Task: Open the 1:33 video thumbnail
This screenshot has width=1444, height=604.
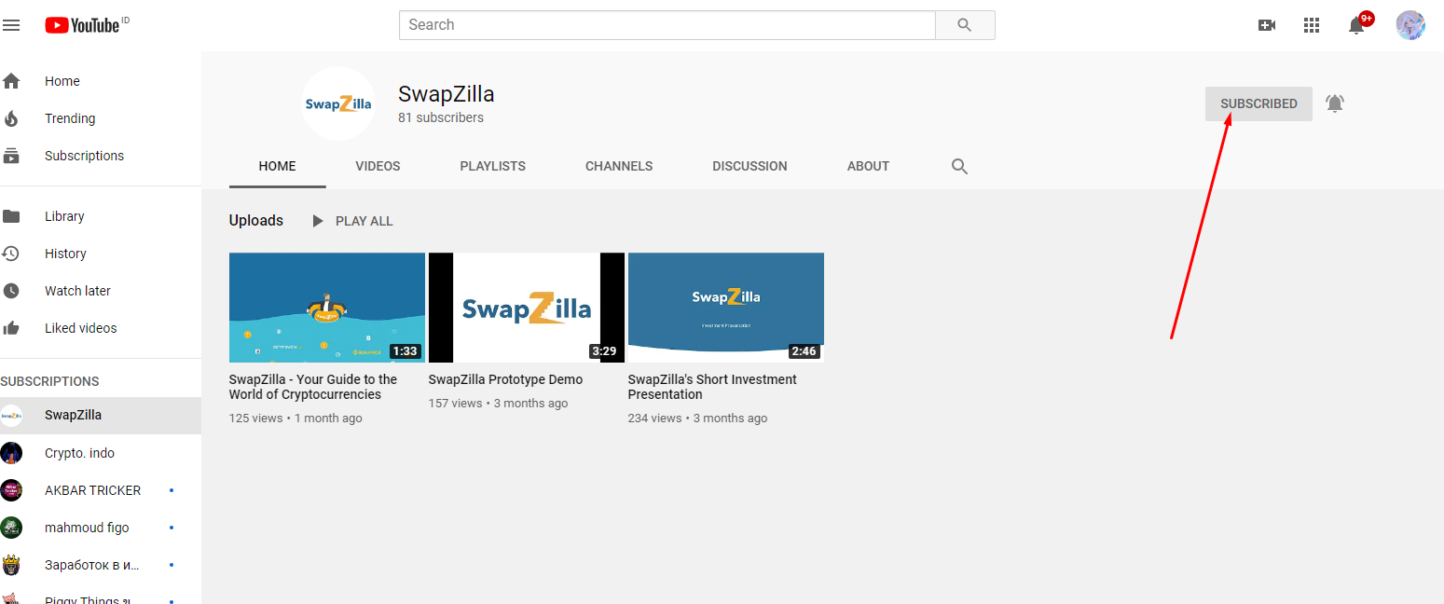Action: tap(327, 308)
